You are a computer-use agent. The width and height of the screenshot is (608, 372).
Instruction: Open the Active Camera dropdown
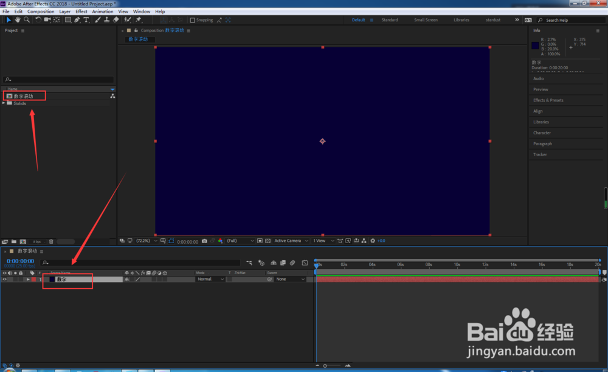click(291, 241)
